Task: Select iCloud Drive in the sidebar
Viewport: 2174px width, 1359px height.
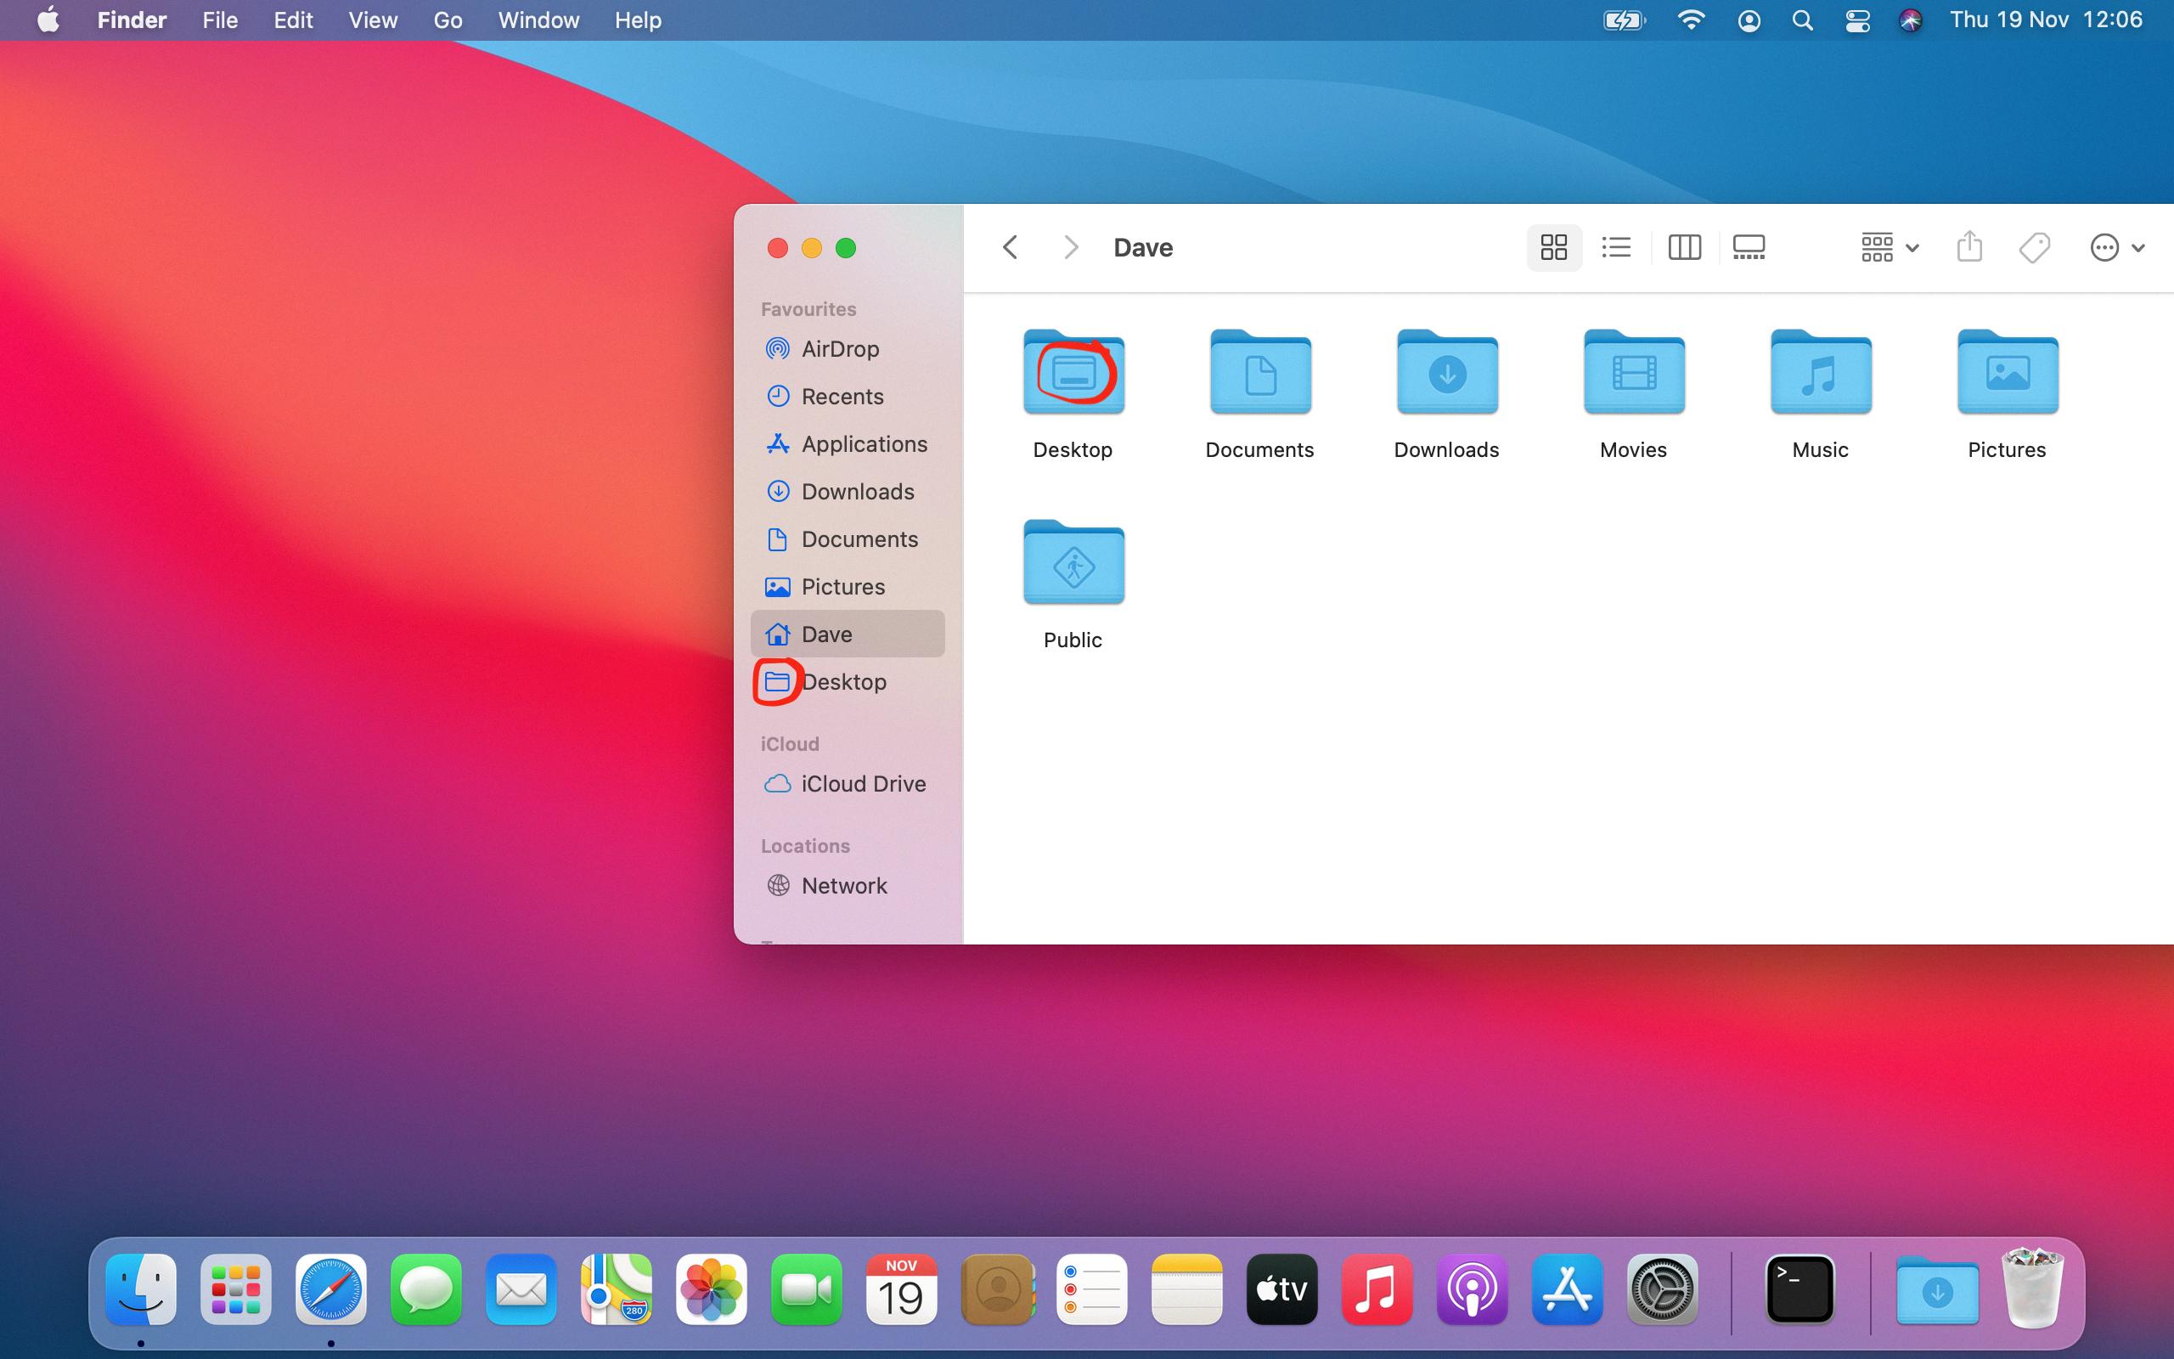Action: click(x=848, y=784)
